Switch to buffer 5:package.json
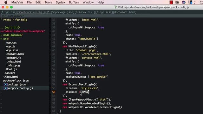 pos(62,12)
